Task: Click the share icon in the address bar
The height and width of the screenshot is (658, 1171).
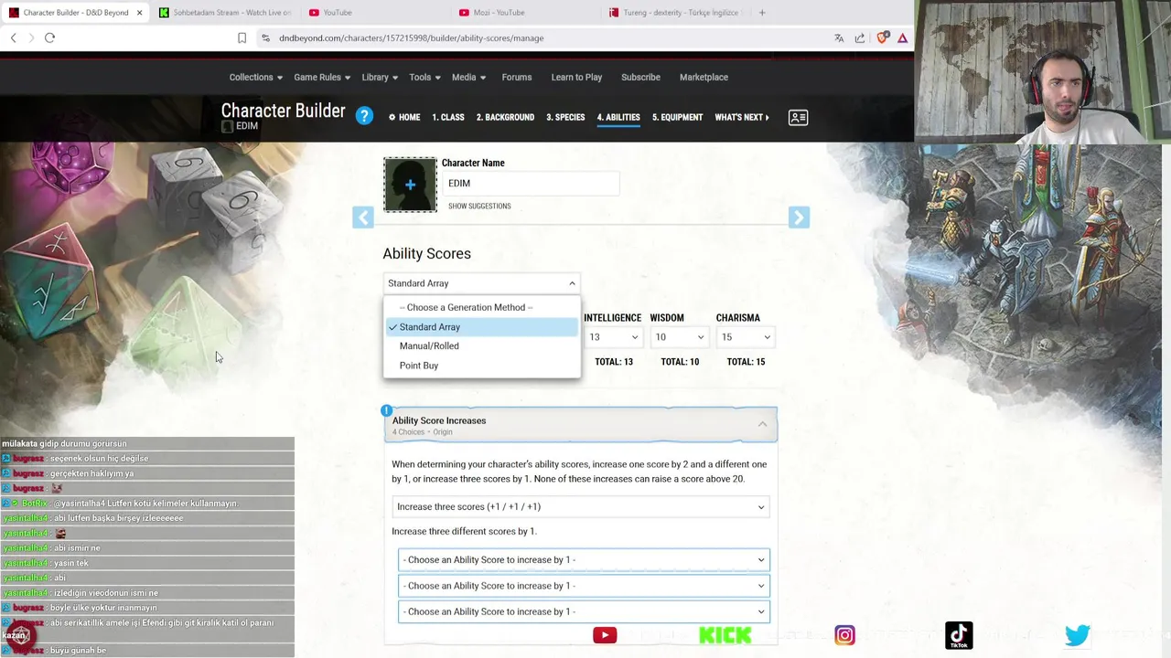Action: (860, 37)
